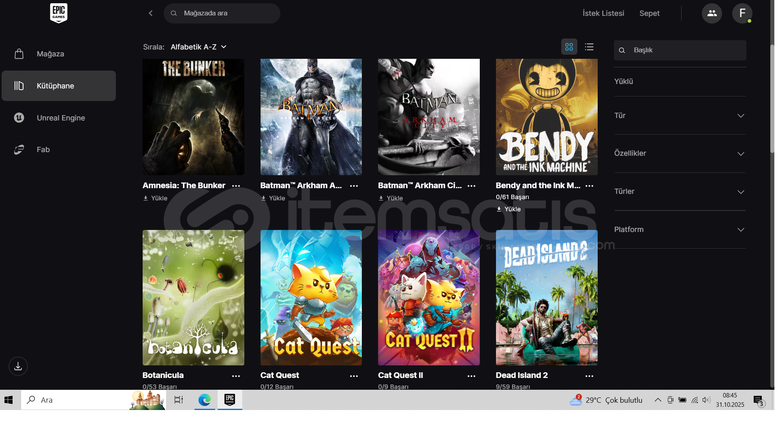
Task: Open the friends list icon
Action: pyautogui.click(x=712, y=13)
